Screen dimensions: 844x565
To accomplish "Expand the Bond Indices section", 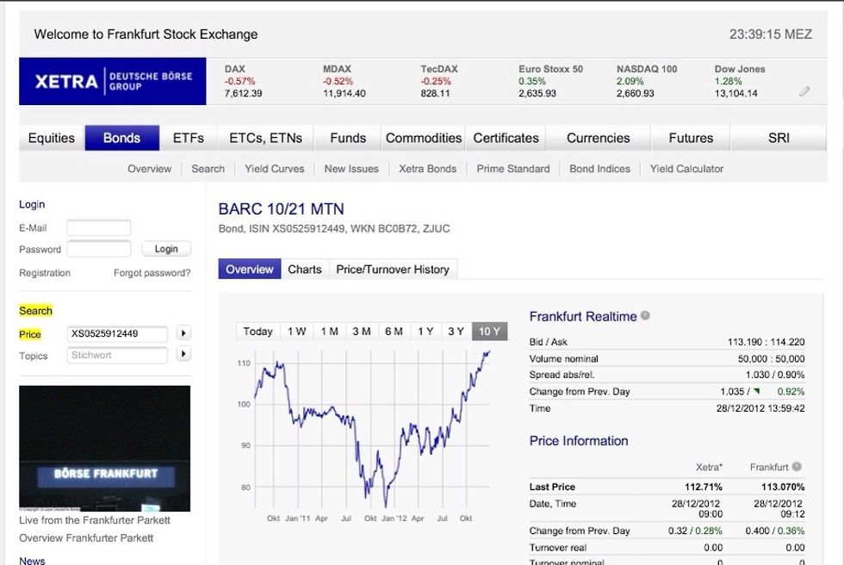I will point(599,169).
